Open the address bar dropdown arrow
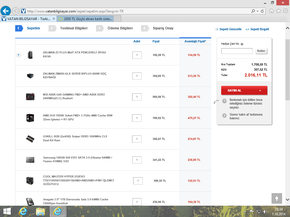 tap(257, 11)
